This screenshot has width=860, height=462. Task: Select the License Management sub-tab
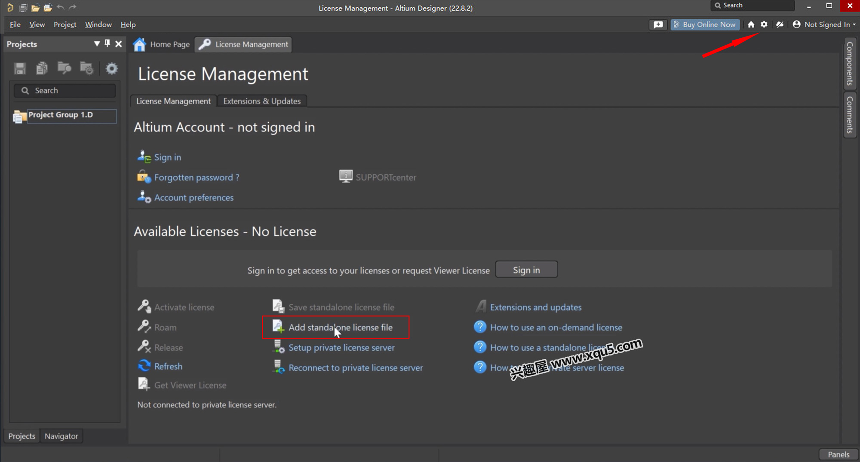coord(173,101)
